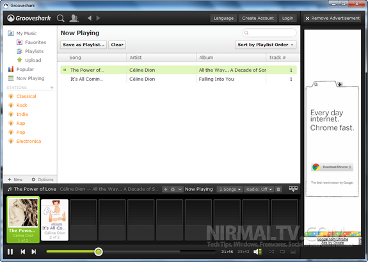Click the song progress slider knob
Viewport: 368px width, 262px height.
click(x=99, y=252)
